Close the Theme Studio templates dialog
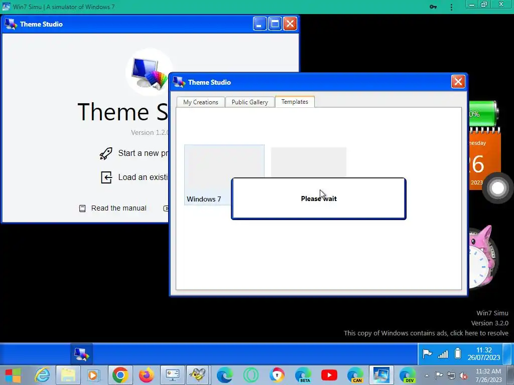 point(458,82)
